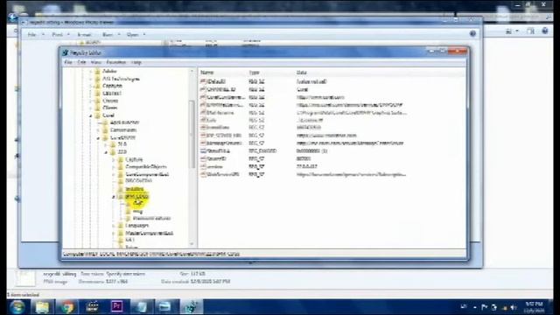Image resolution: width=560 pixels, height=315 pixels.
Task: Click the Registry Editor taskbar icon
Action: pos(192,307)
